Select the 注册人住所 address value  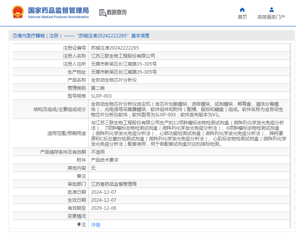(x=124, y=64)
